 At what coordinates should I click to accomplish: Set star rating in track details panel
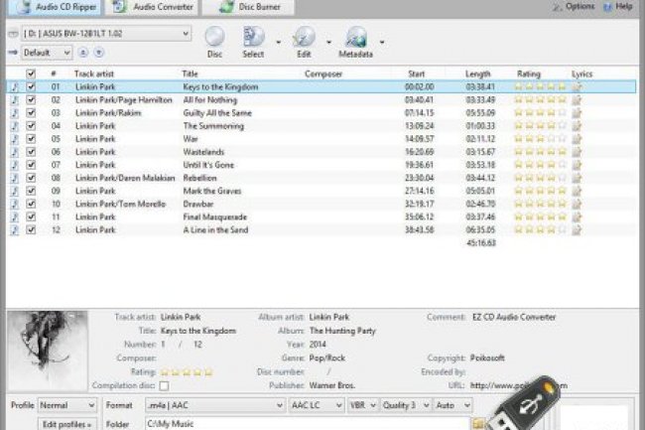point(187,372)
